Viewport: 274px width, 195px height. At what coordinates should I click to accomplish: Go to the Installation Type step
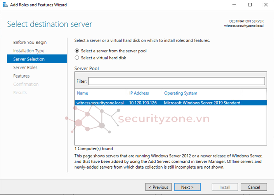pos(29,51)
